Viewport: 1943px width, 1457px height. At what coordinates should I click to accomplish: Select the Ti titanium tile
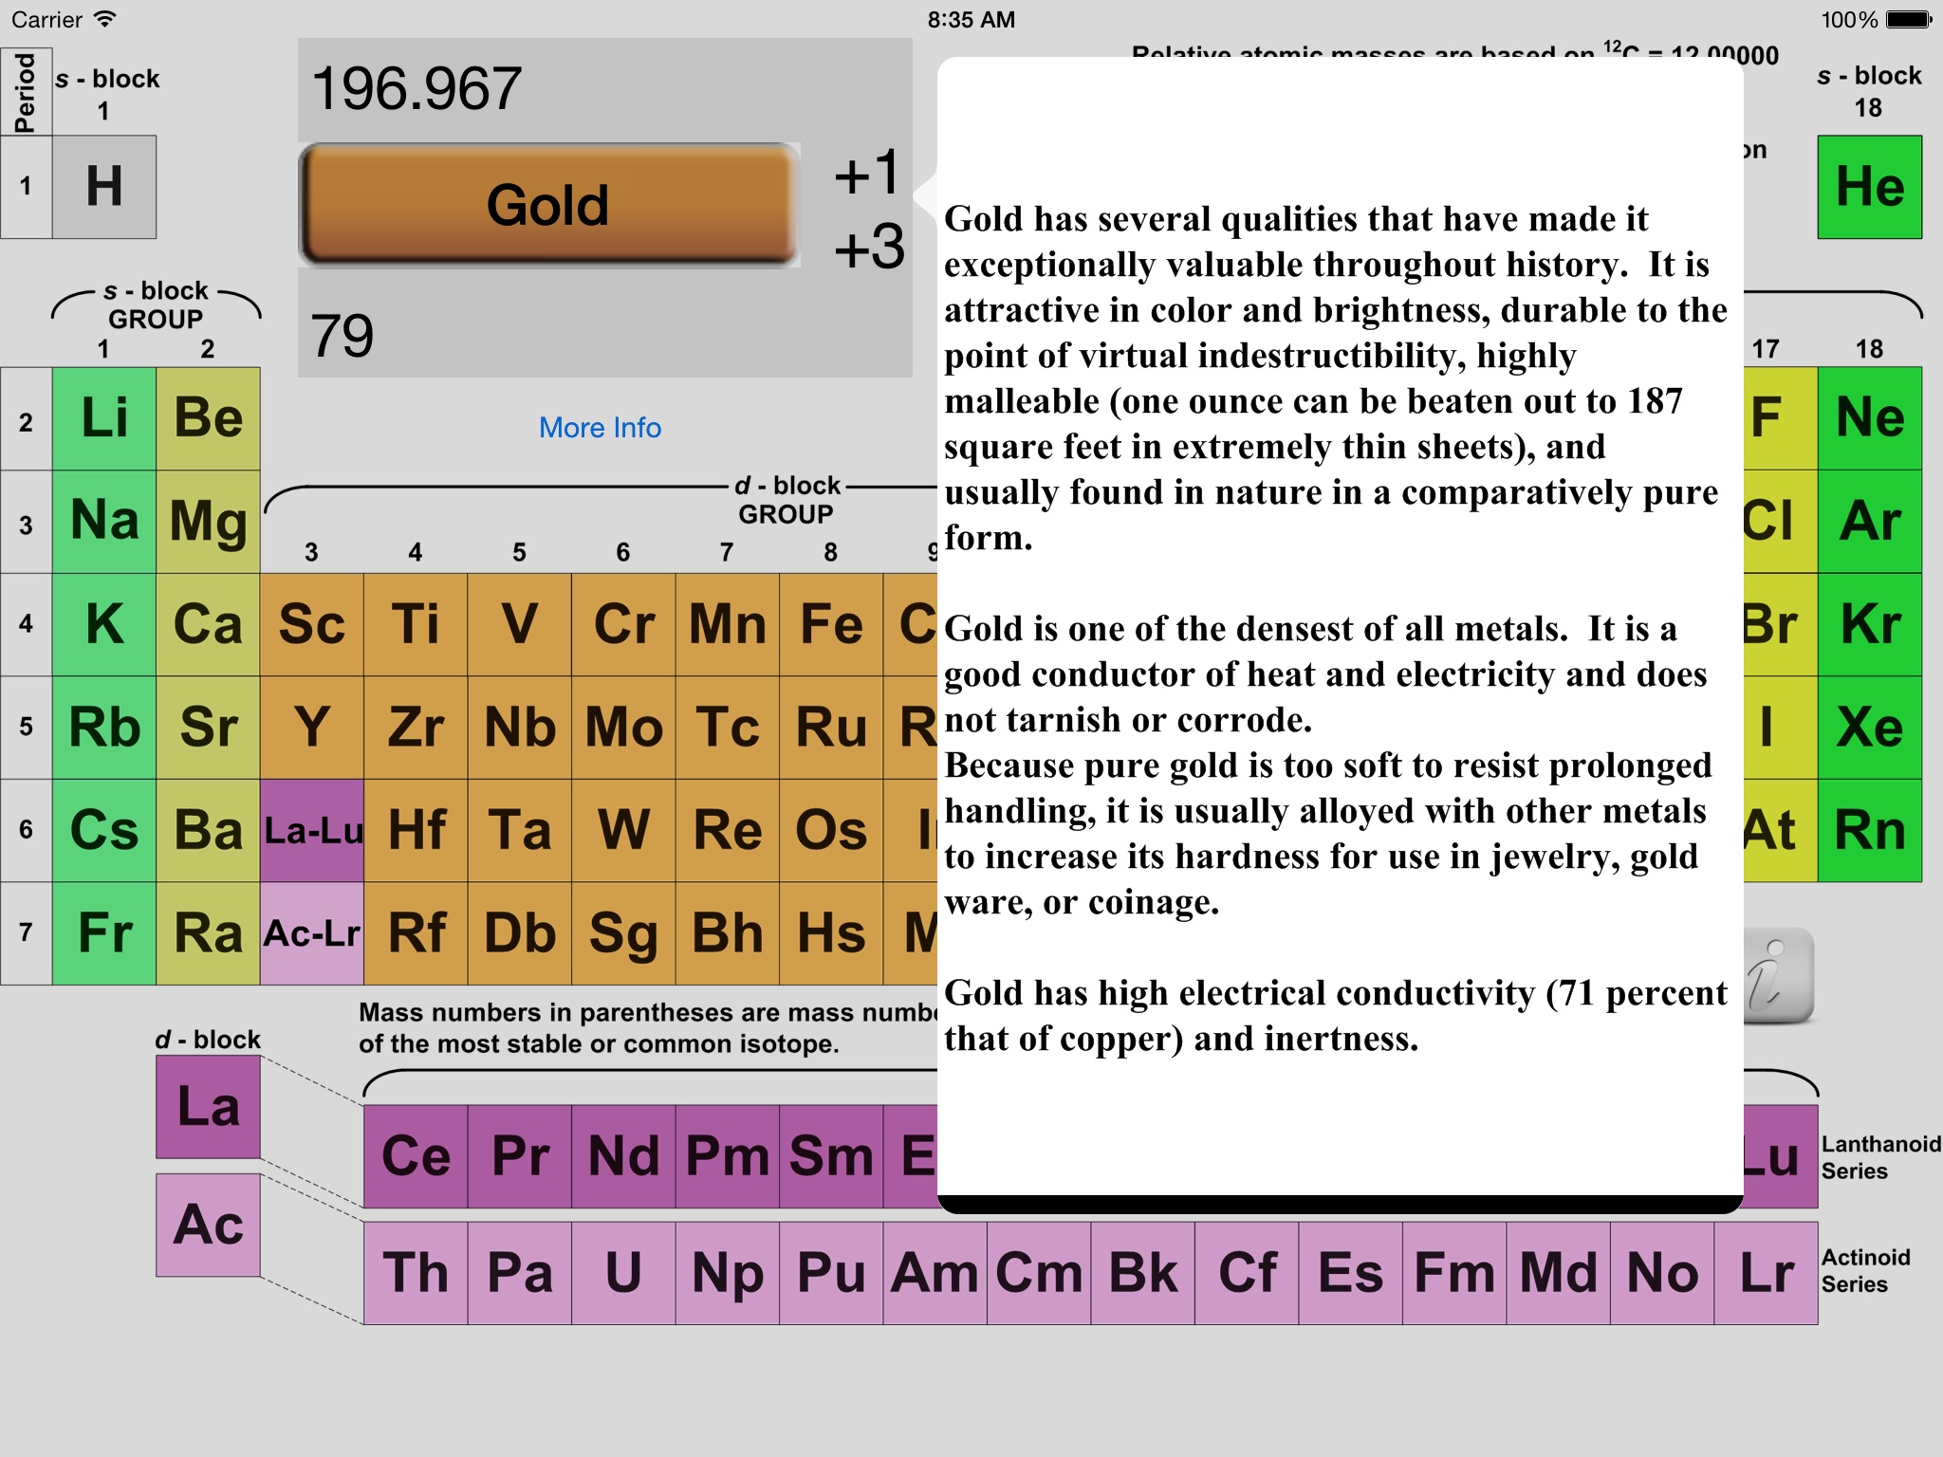[416, 624]
